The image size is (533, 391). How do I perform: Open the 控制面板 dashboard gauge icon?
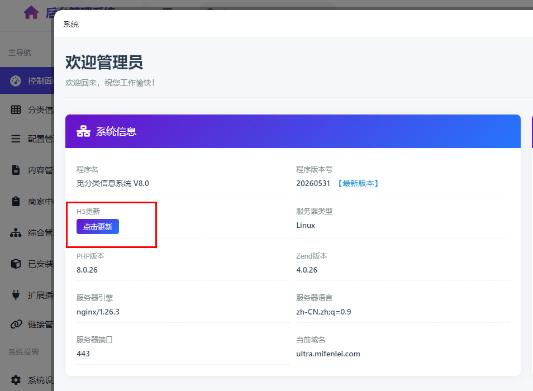pyautogui.click(x=16, y=81)
